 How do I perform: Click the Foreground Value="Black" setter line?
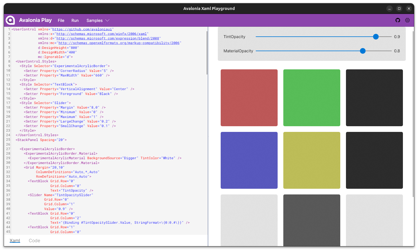71,94
